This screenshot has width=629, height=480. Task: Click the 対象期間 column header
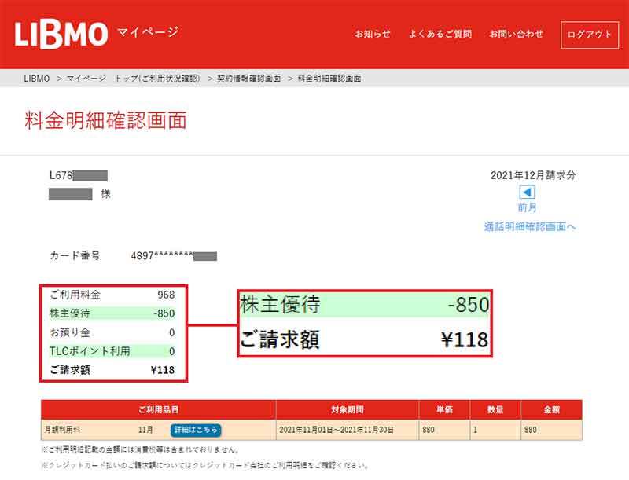348,409
